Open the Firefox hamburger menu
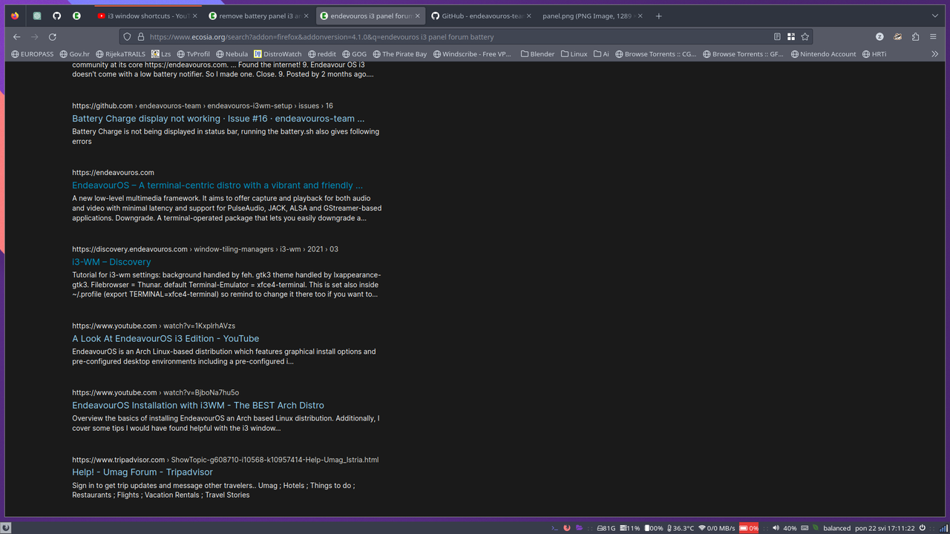Image resolution: width=950 pixels, height=534 pixels. coord(933,36)
